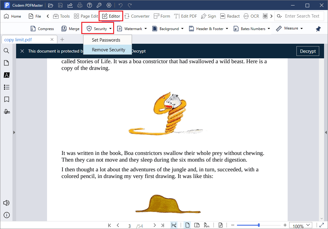Switch to the Edit PDF tab
328x229 pixels.
point(185,16)
